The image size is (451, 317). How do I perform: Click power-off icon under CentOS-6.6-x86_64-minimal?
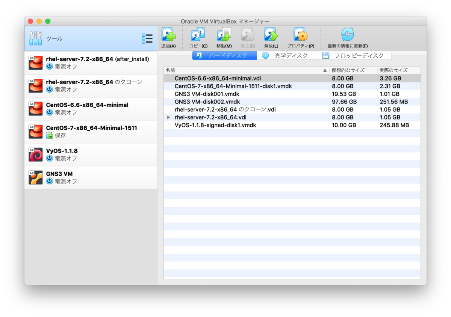pyautogui.click(x=49, y=112)
